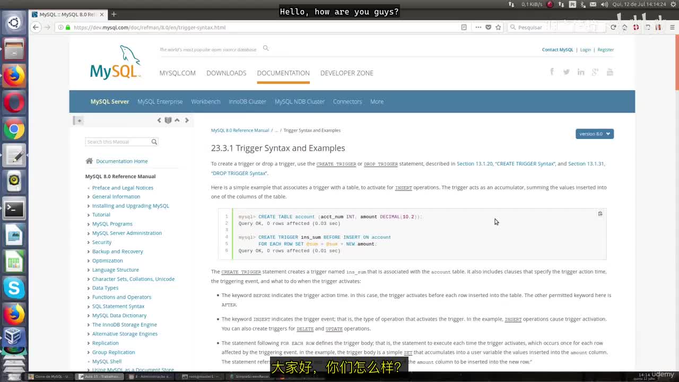Open MySQL Facebook page icon

click(552, 72)
